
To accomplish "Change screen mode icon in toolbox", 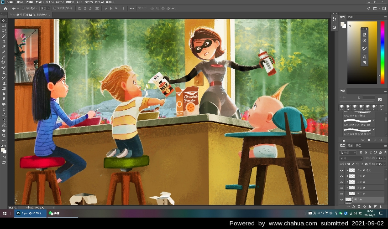I will point(4,163).
